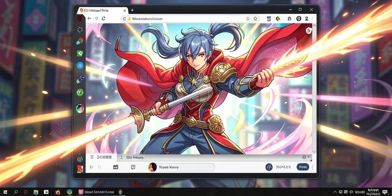This screenshot has width=392, height=196.
Task: Open the green phone-style sidebar icon
Action: click(x=80, y=93)
